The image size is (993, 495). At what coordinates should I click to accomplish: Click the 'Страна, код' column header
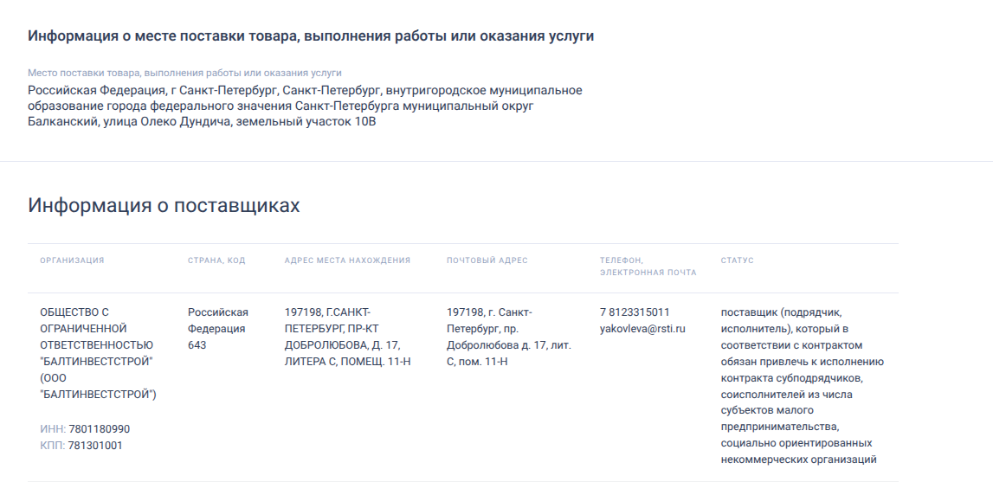pyautogui.click(x=216, y=260)
